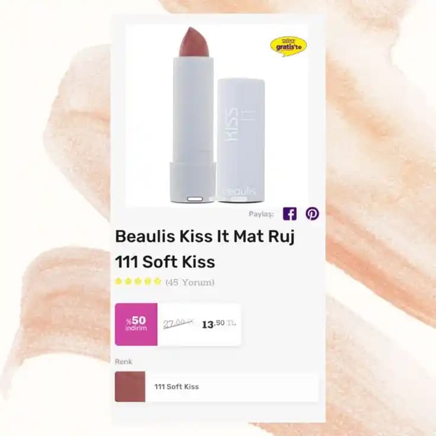Click the lipstick cap with KISS IT text

[241, 140]
